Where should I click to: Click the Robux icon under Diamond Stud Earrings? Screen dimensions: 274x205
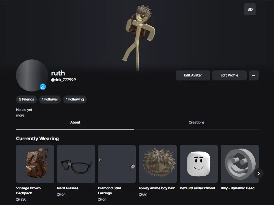tap(100, 200)
